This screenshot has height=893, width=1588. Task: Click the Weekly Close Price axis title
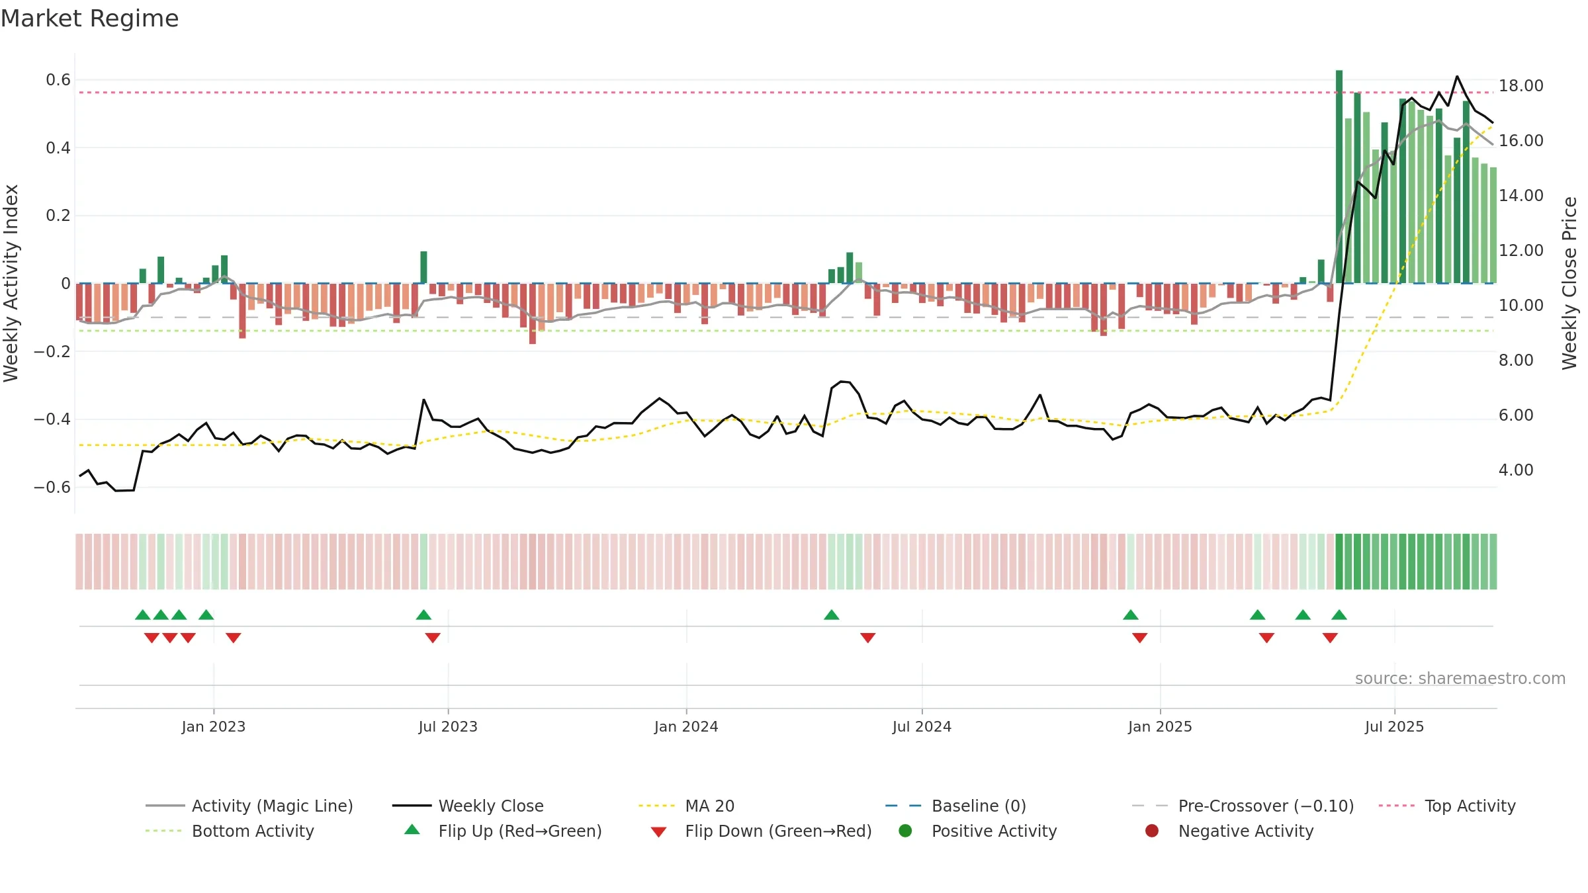[1569, 283]
